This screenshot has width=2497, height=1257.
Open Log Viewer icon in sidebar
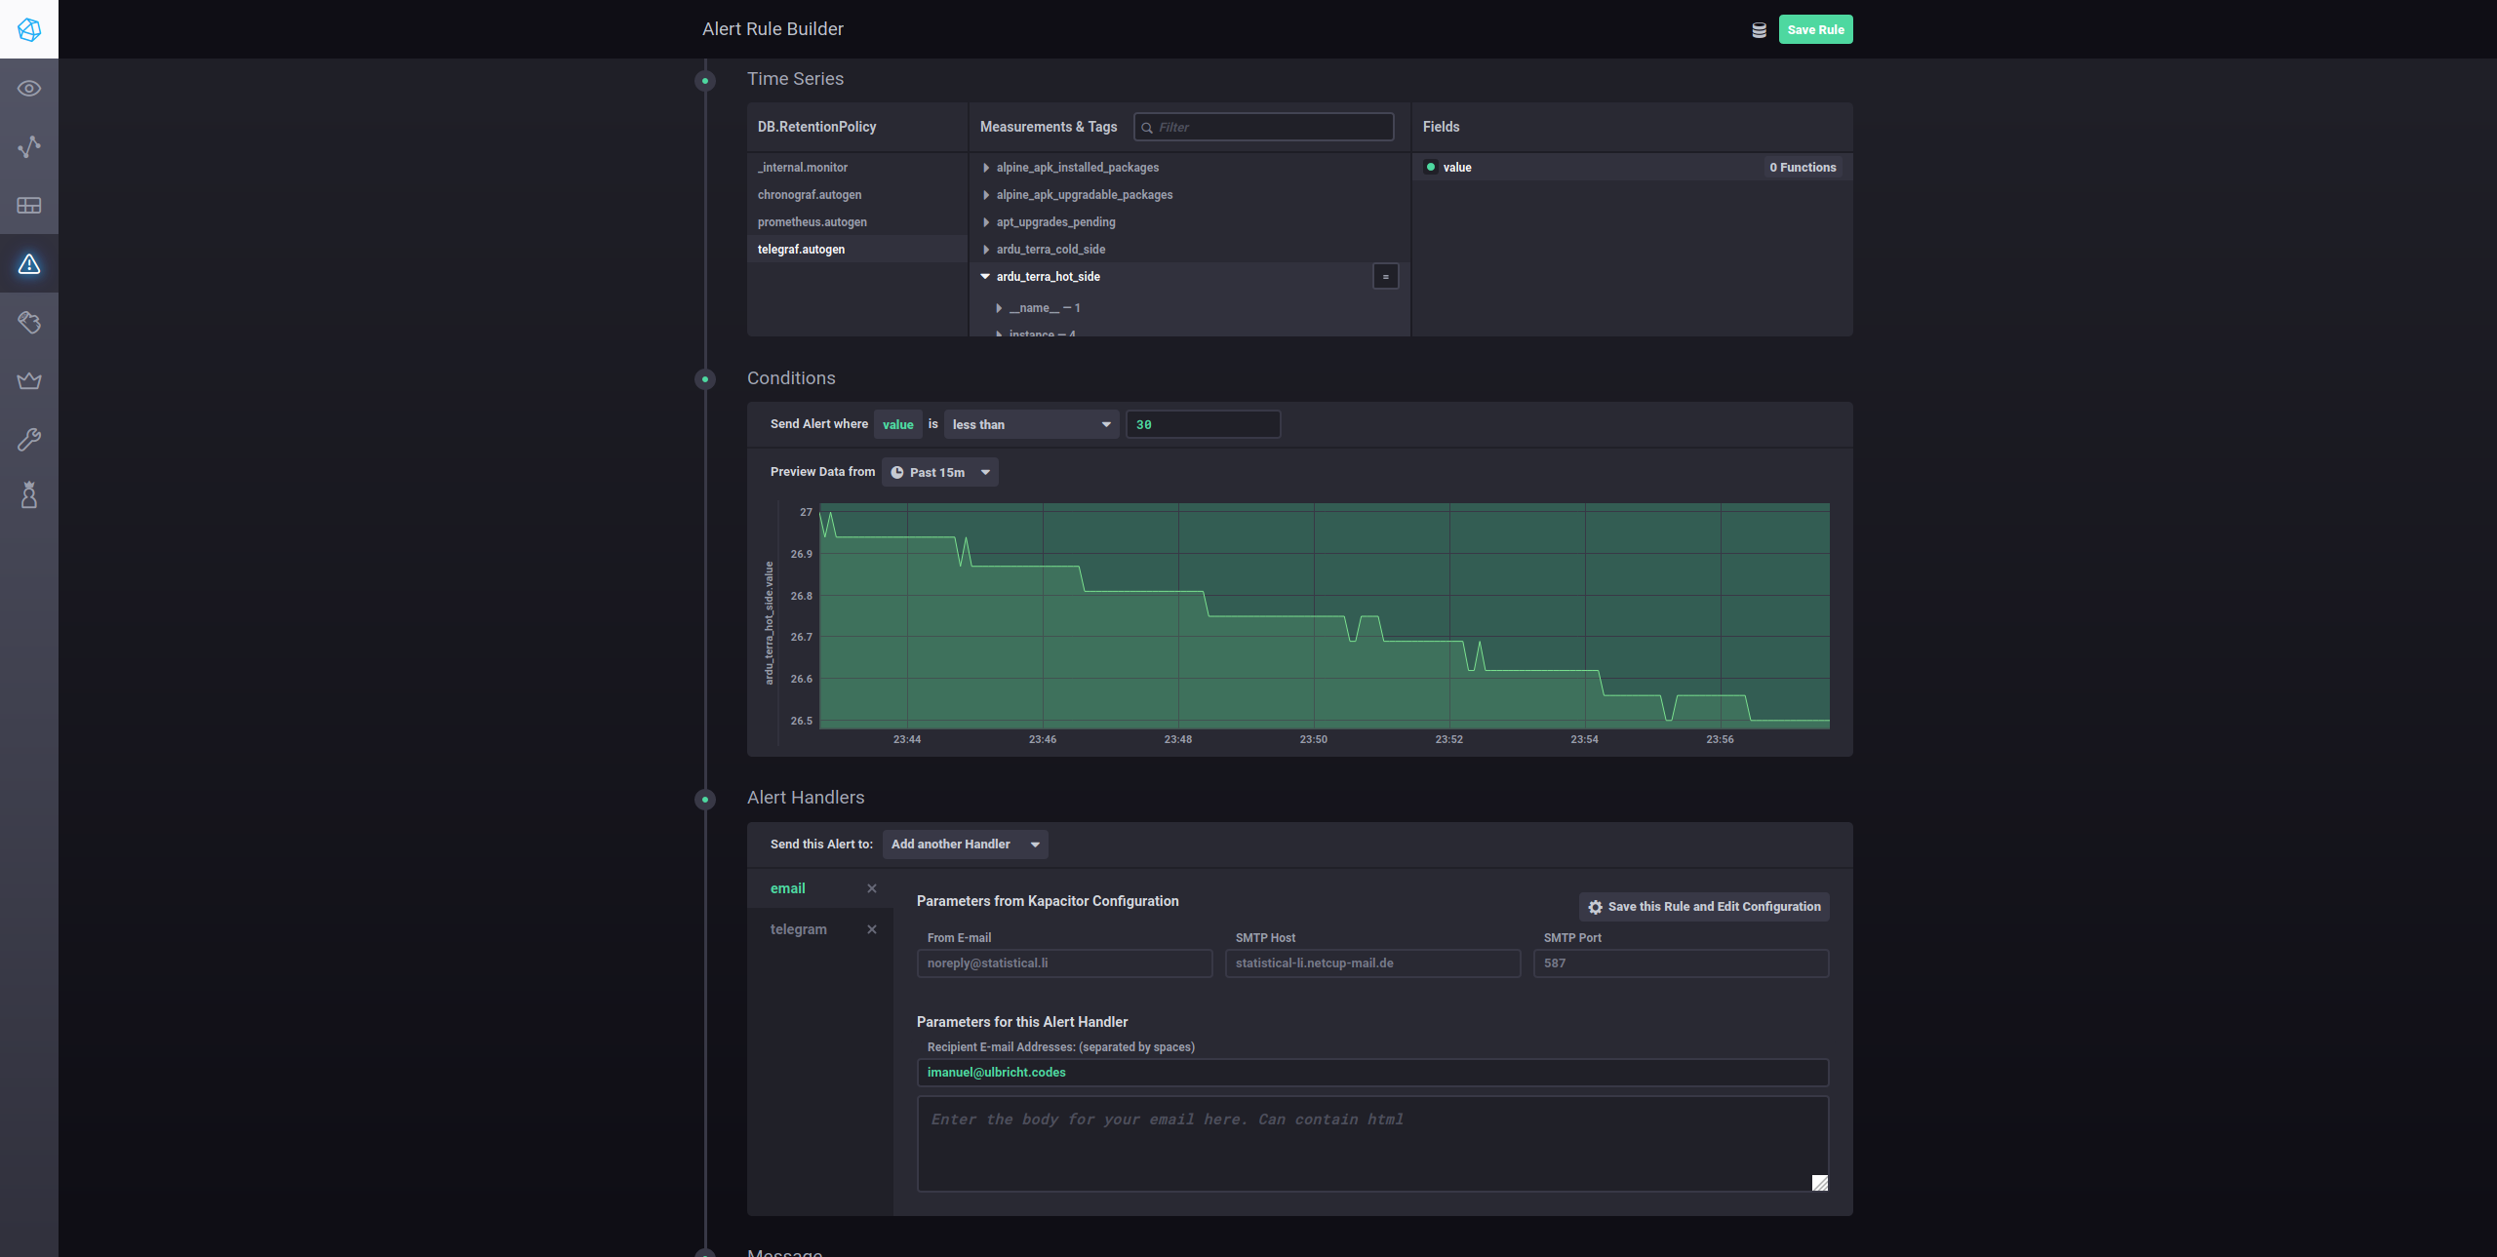29,323
